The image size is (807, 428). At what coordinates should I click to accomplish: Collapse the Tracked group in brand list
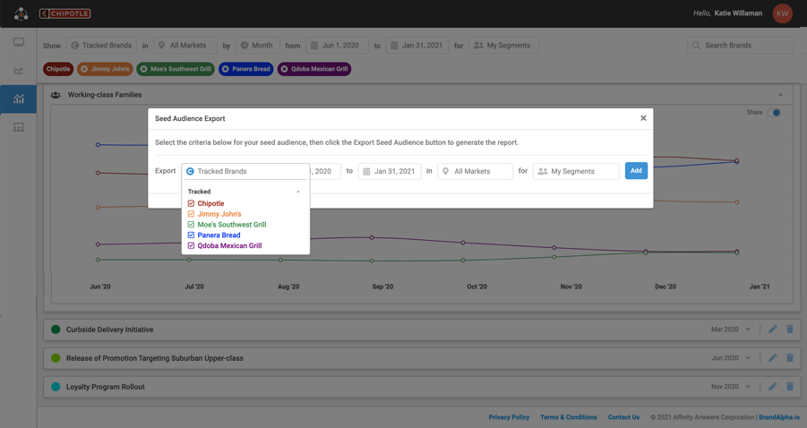(x=298, y=192)
